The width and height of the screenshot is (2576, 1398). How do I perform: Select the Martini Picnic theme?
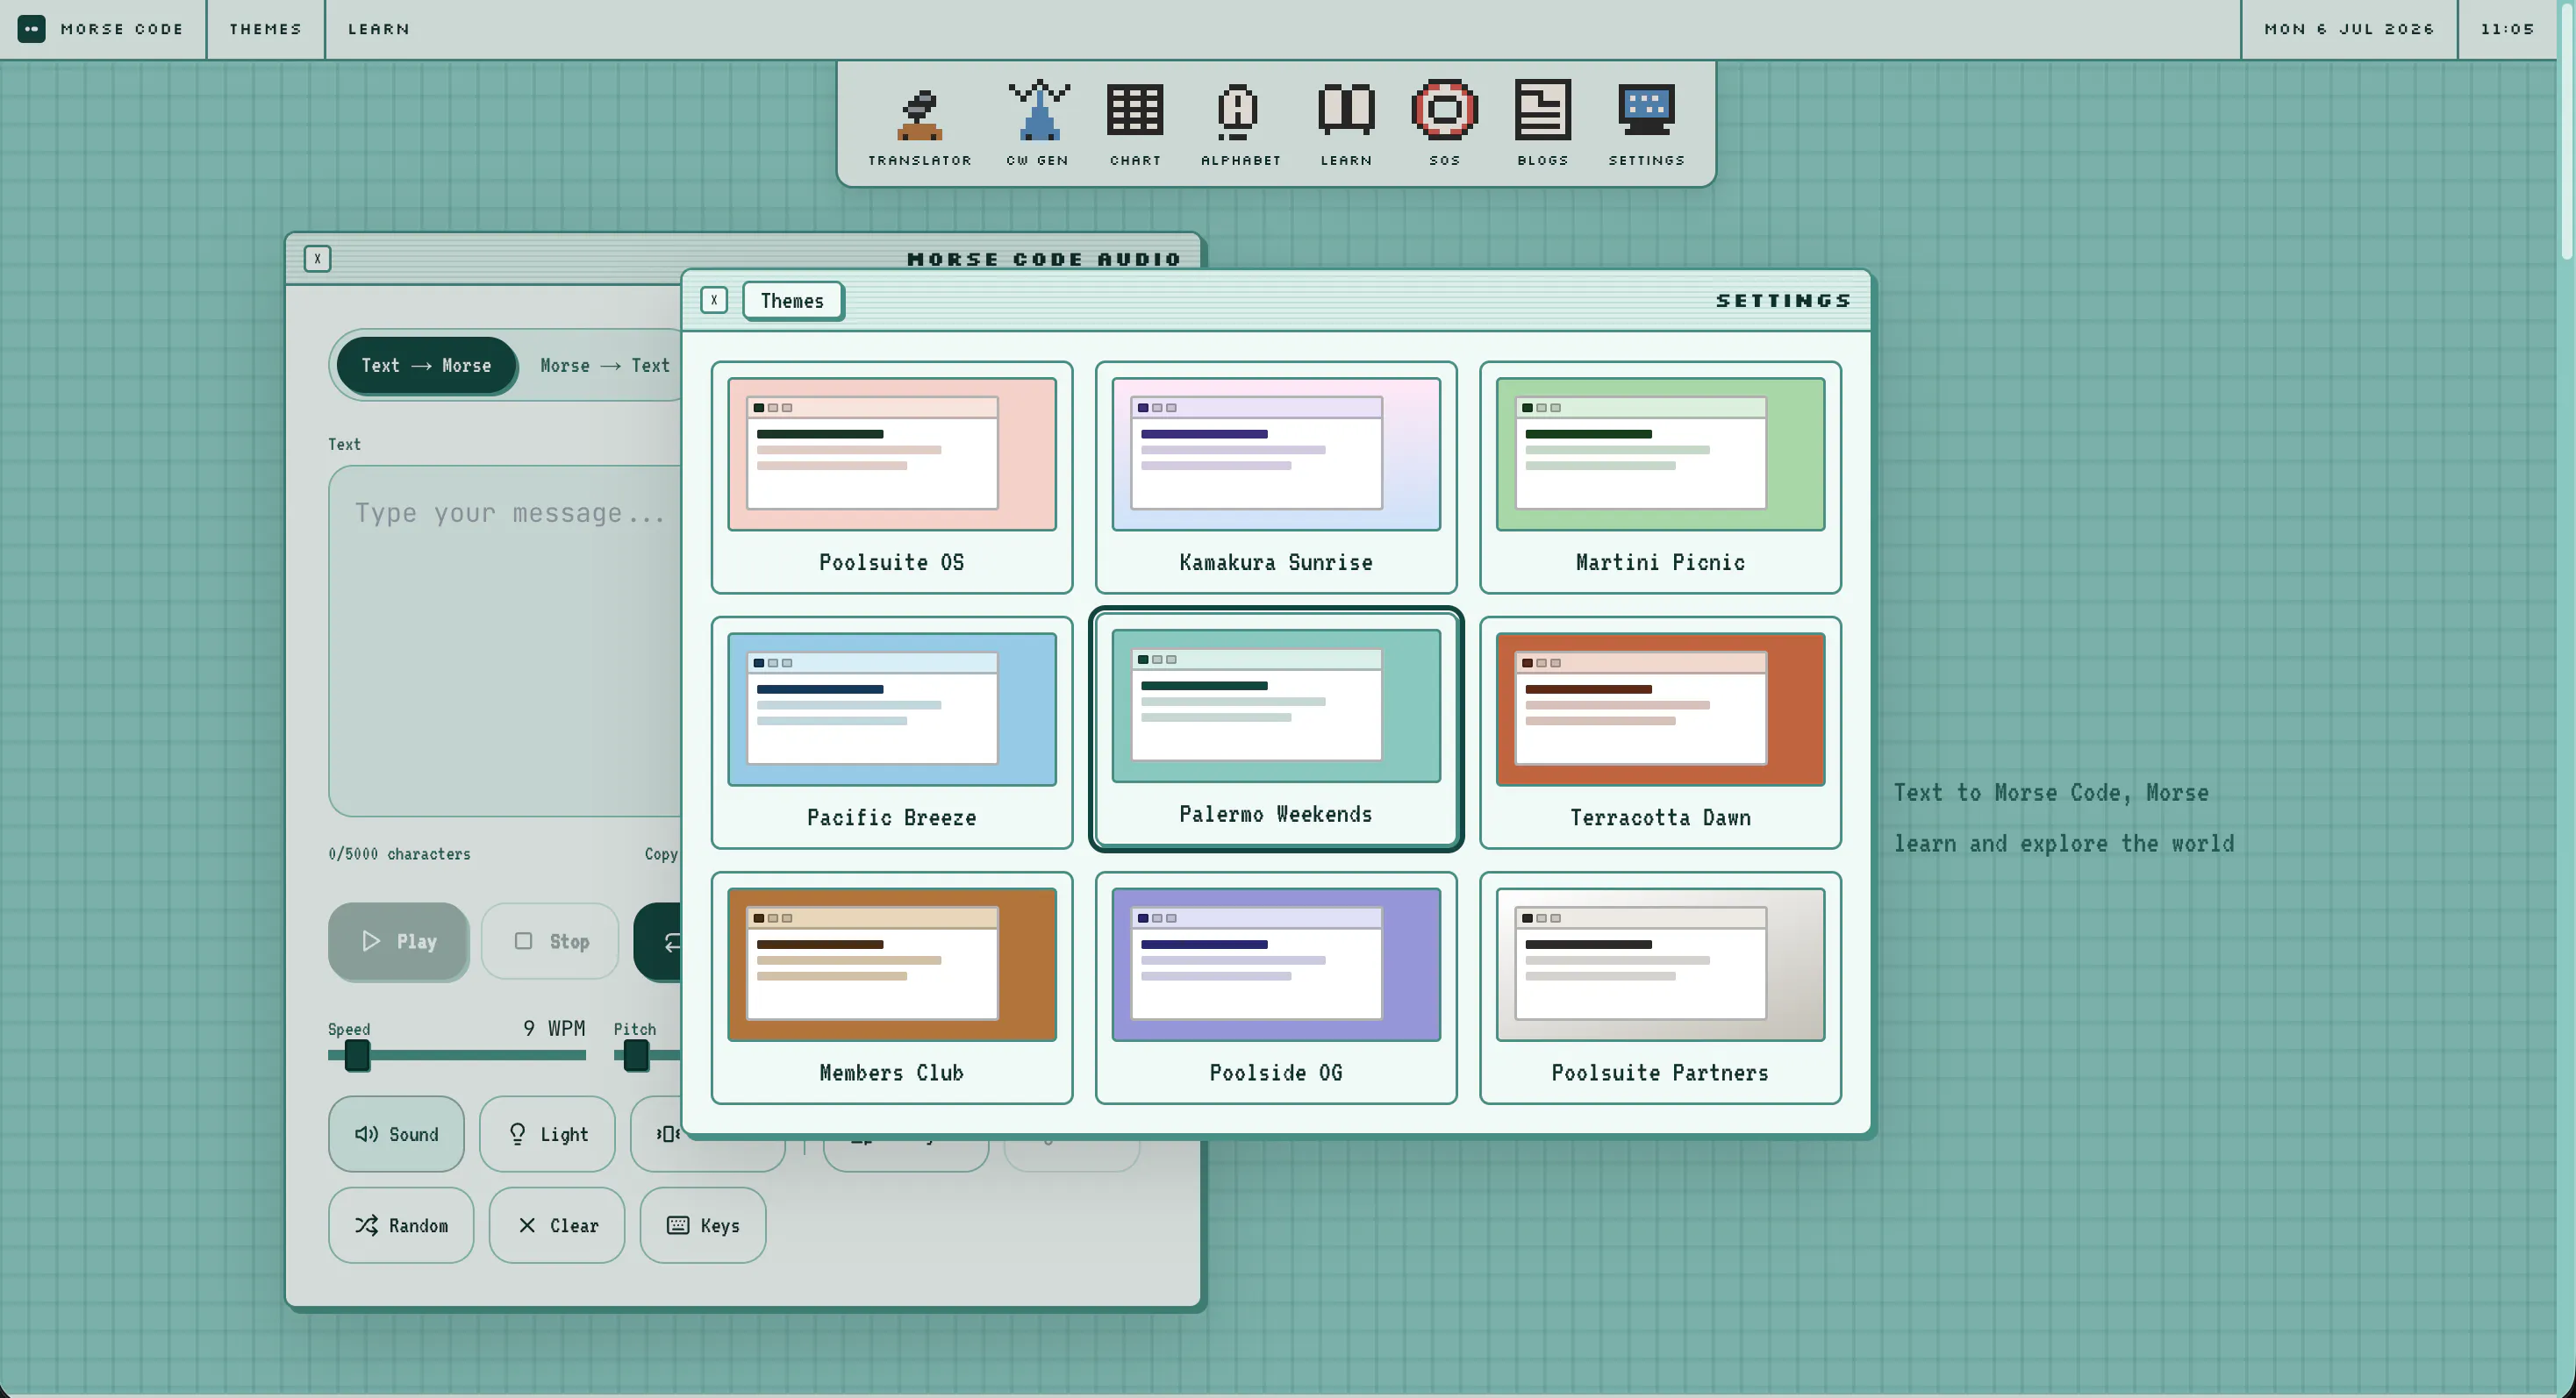click(1660, 476)
